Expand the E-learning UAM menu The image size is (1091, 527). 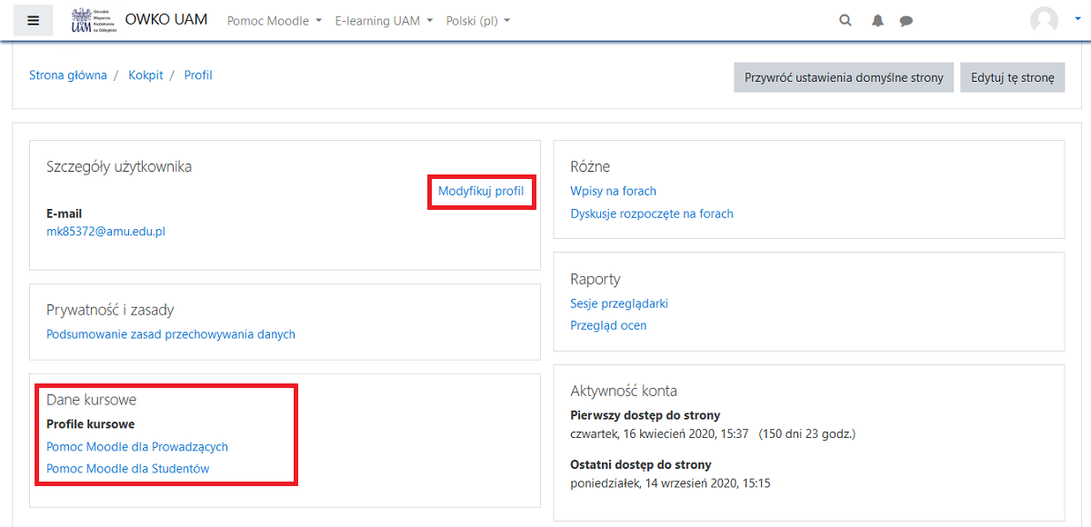[x=384, y=21]
